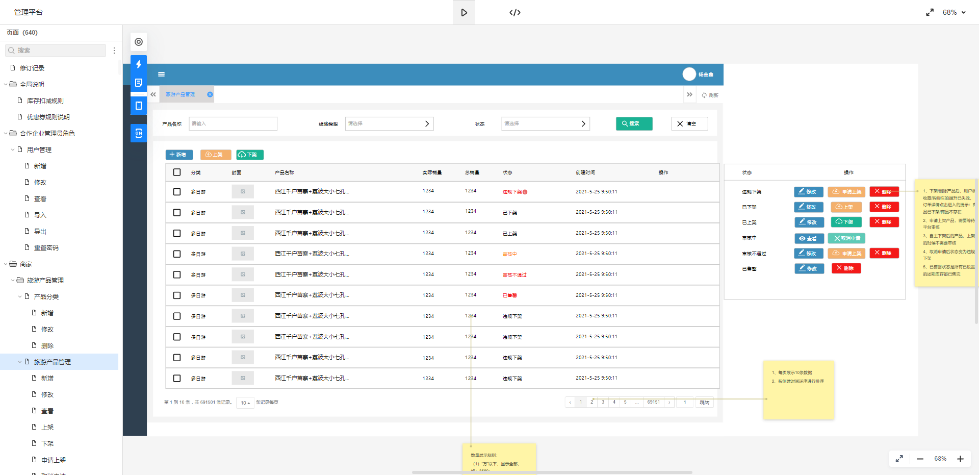Open the 库存扣减规则 page
Image resolution: width=979 pixels, height=475 pixels.
pyautogui.click(x=45, y=101)
